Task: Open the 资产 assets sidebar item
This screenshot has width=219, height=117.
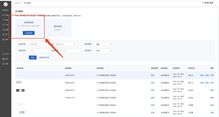Action: point(5,34)
